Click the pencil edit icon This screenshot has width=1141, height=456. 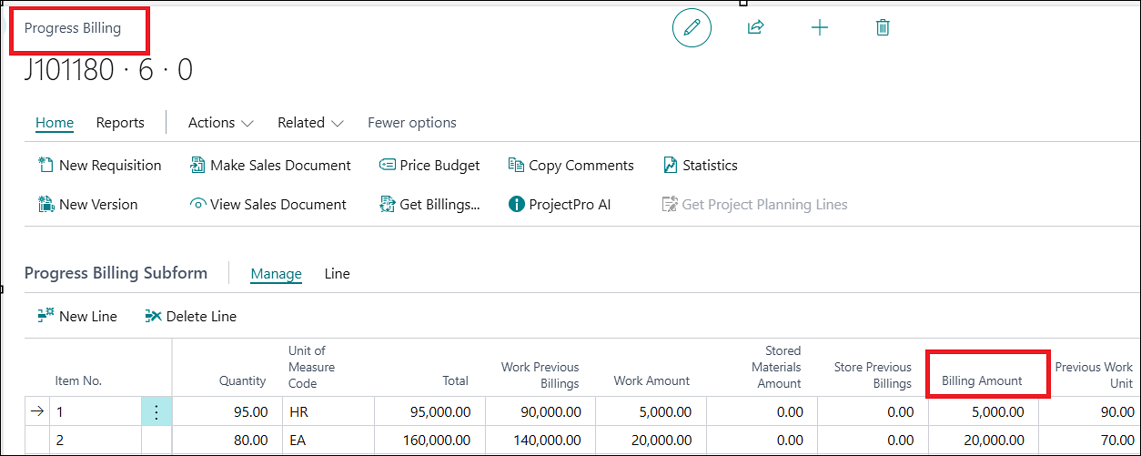point(692,27)
